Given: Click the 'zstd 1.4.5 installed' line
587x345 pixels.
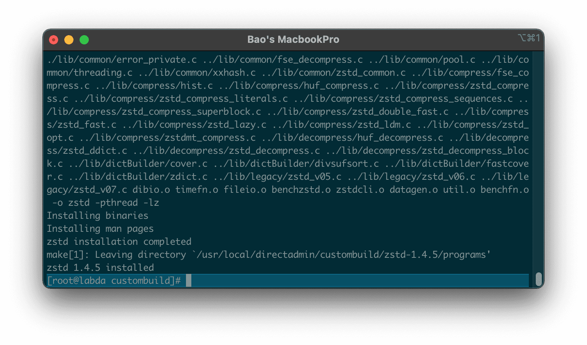Looking at the screenshot, I should (100, 267).
